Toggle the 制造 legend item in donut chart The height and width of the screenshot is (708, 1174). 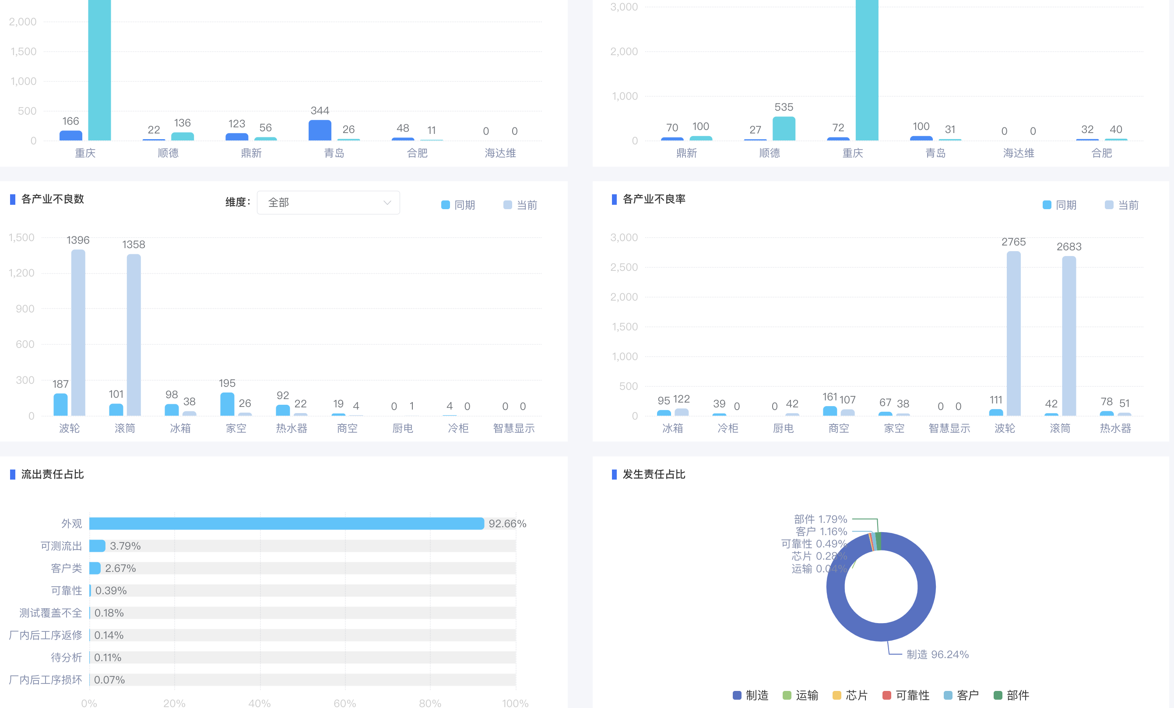pos(750,695)
